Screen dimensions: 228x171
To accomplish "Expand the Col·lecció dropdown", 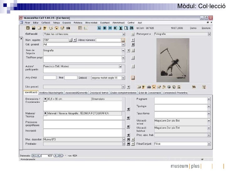I will (x=123, y=34).
